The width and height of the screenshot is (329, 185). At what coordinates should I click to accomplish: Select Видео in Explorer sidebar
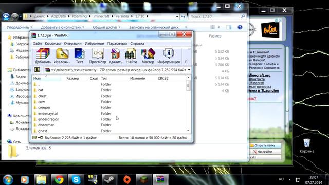(x=19, y=77)
